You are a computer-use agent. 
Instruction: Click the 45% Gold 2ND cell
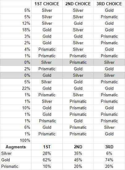(78, 160)
